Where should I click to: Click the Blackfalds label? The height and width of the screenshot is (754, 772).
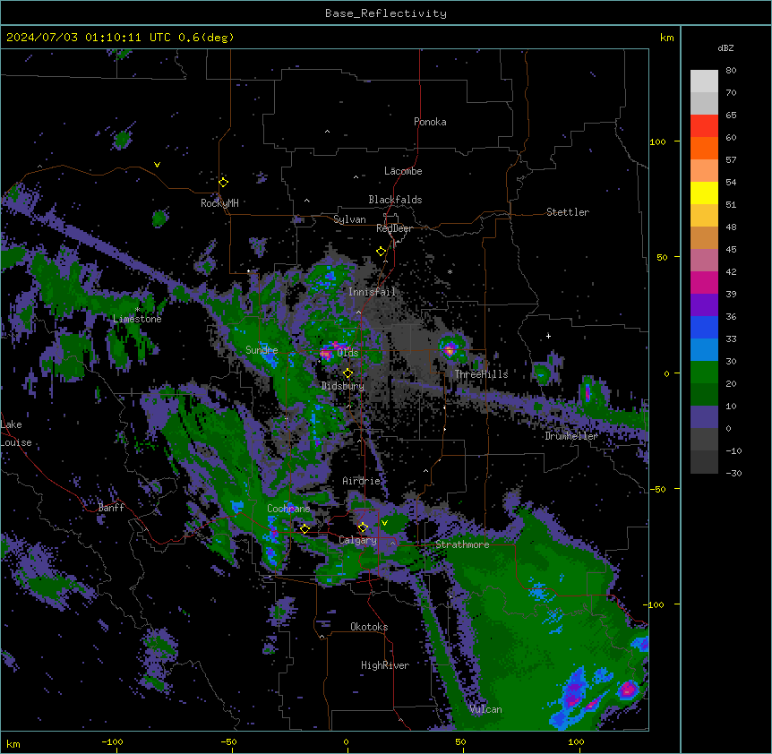pos(395,200)
